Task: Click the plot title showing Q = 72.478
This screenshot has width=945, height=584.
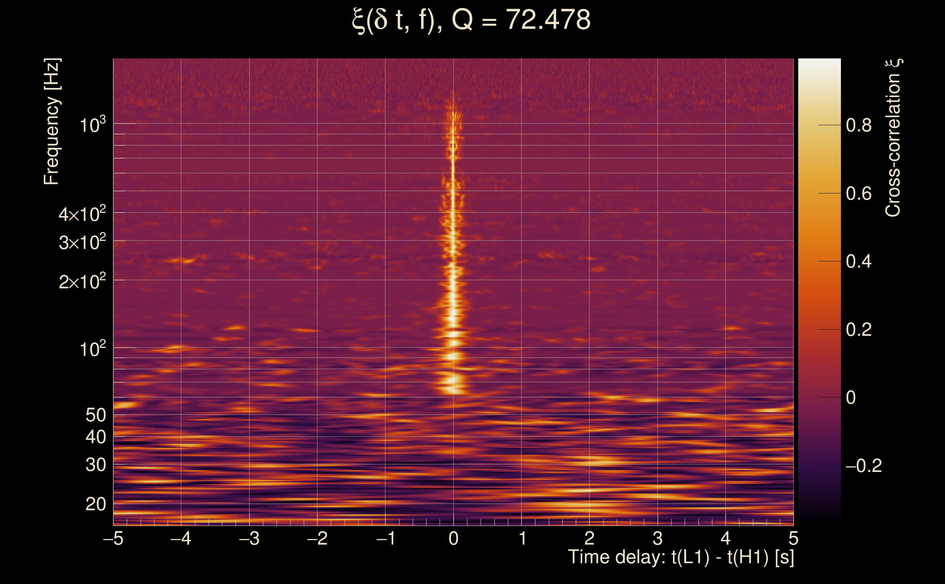Action: (471, 20)
